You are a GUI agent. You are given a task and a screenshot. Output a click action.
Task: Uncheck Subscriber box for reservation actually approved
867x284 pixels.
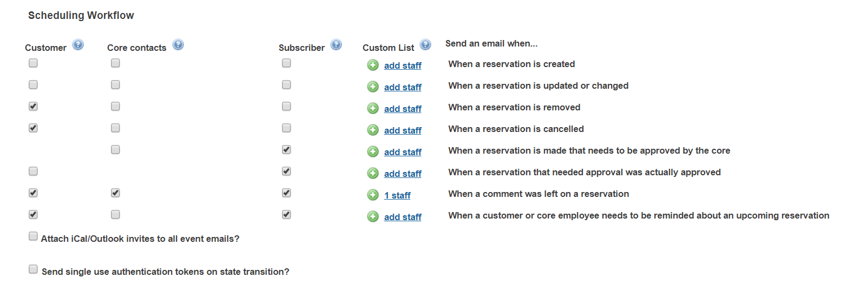click(x=286, y=171)
